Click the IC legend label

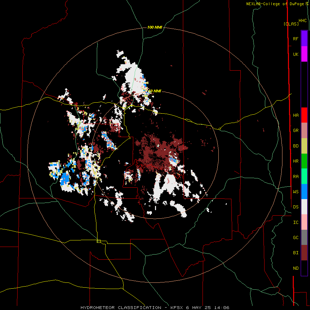click(296, 222)
